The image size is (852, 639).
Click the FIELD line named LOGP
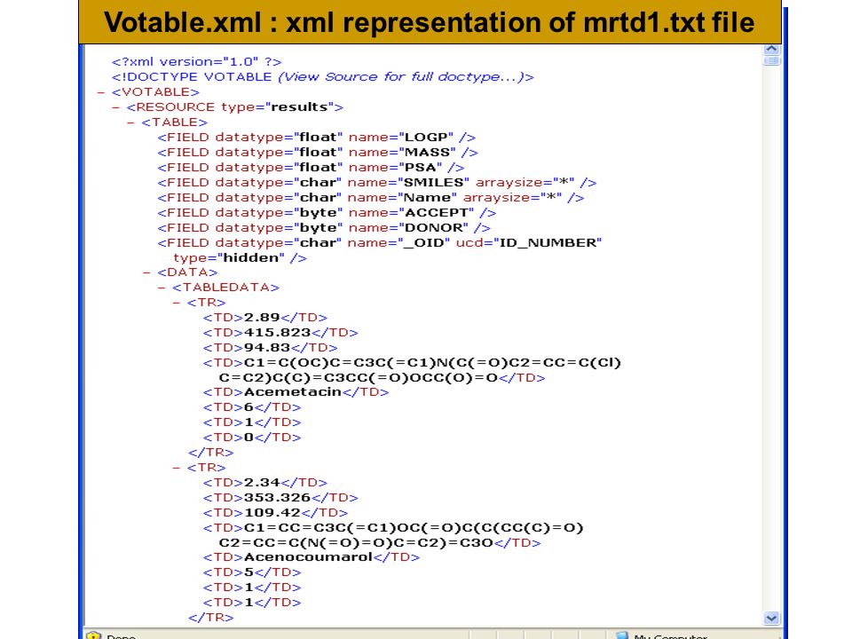[x=317, y=138]
